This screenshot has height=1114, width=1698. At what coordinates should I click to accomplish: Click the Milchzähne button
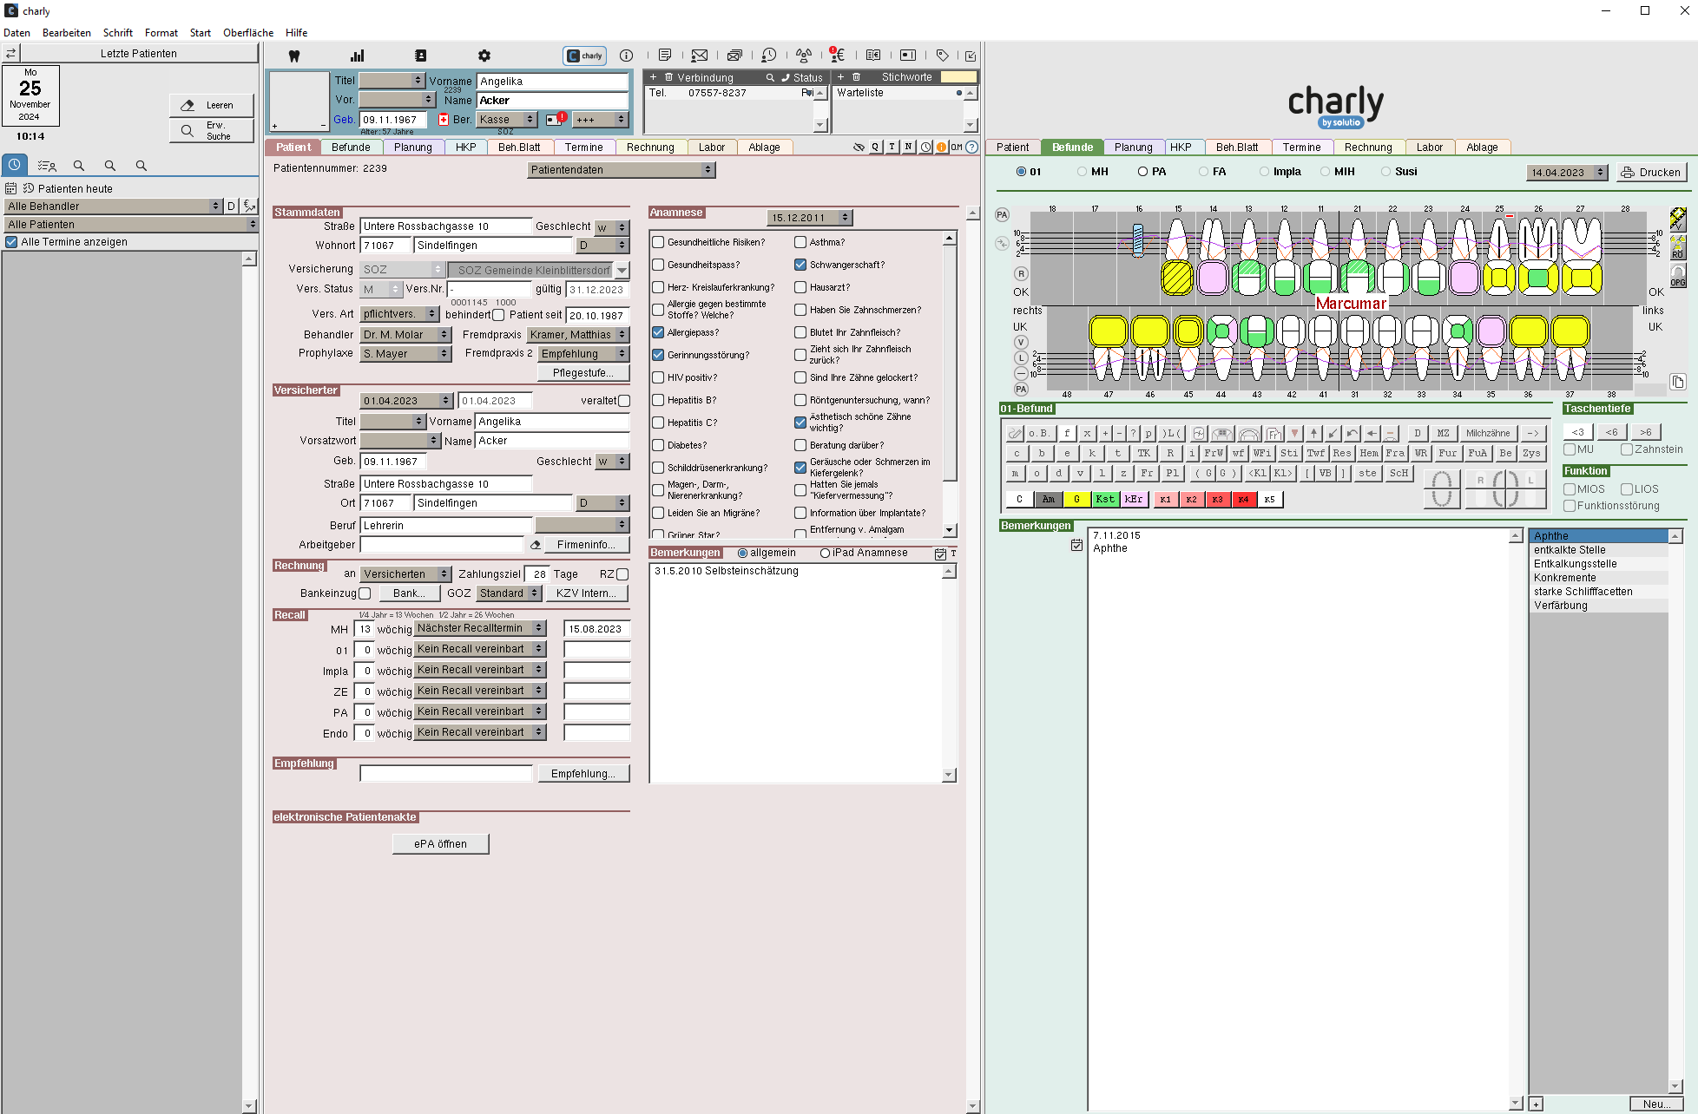coord(1488,433)
